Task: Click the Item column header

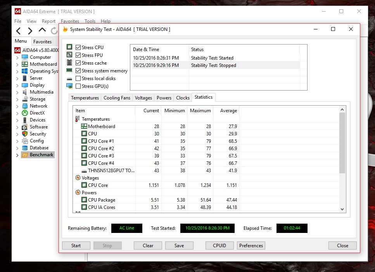Action: 104,111
